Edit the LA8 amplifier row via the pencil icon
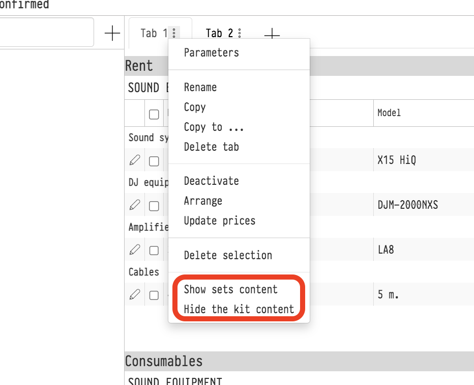This screenshot has height=385, width=474. [134, 250]
